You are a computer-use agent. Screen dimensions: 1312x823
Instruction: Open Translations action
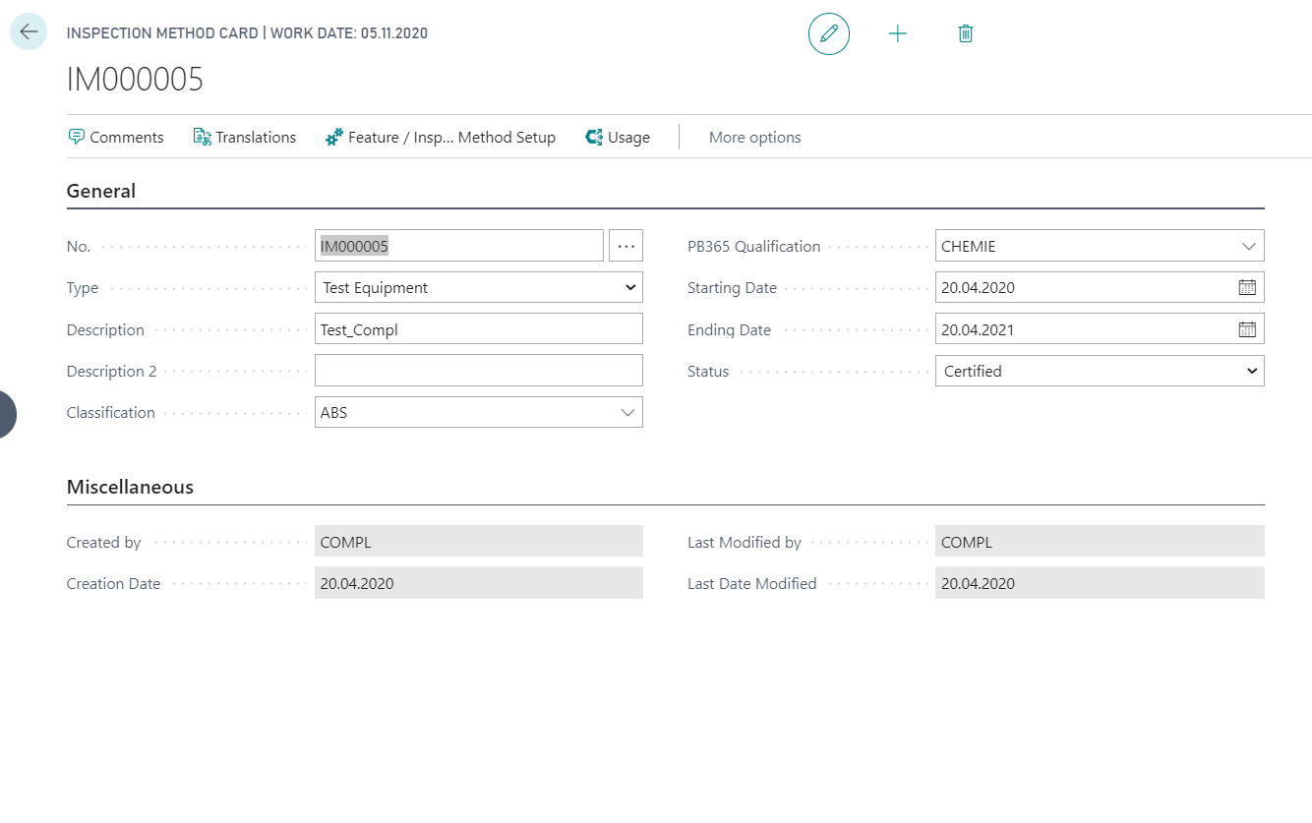pos(245,138)
